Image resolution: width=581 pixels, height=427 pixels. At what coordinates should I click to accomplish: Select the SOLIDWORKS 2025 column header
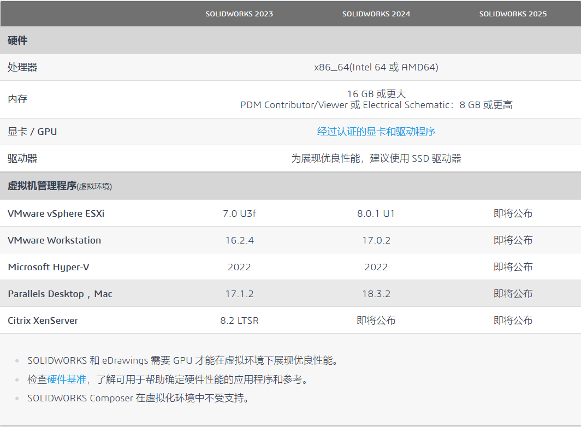tap(513, 14)
